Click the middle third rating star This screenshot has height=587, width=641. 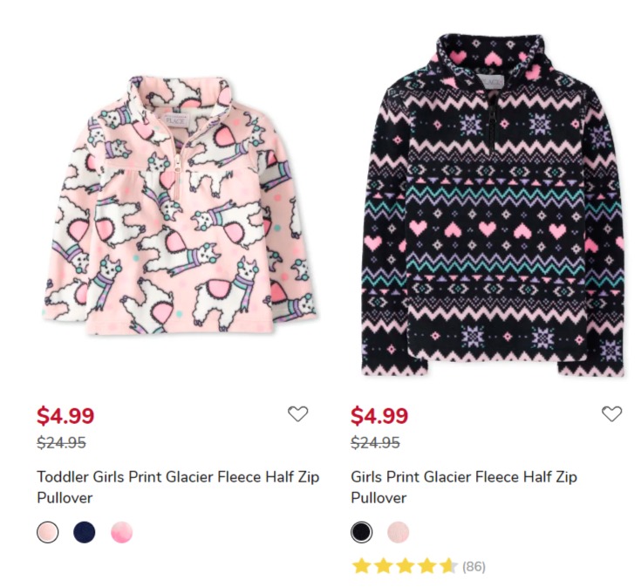click(406, 566)
